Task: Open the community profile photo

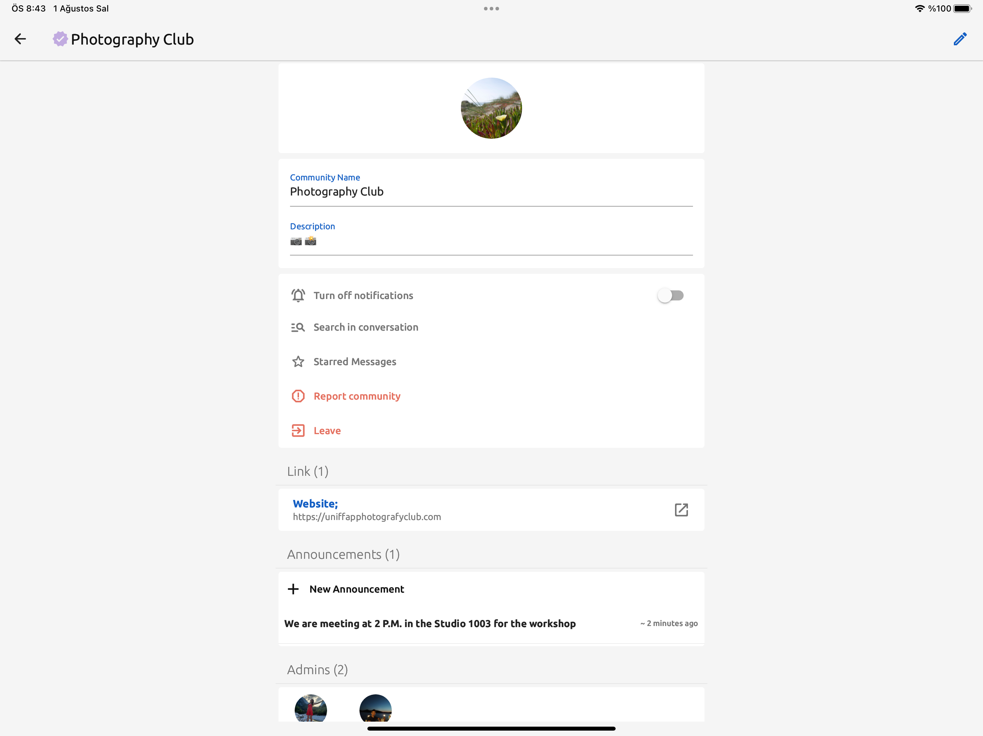Action: click(x=491, y=108)
